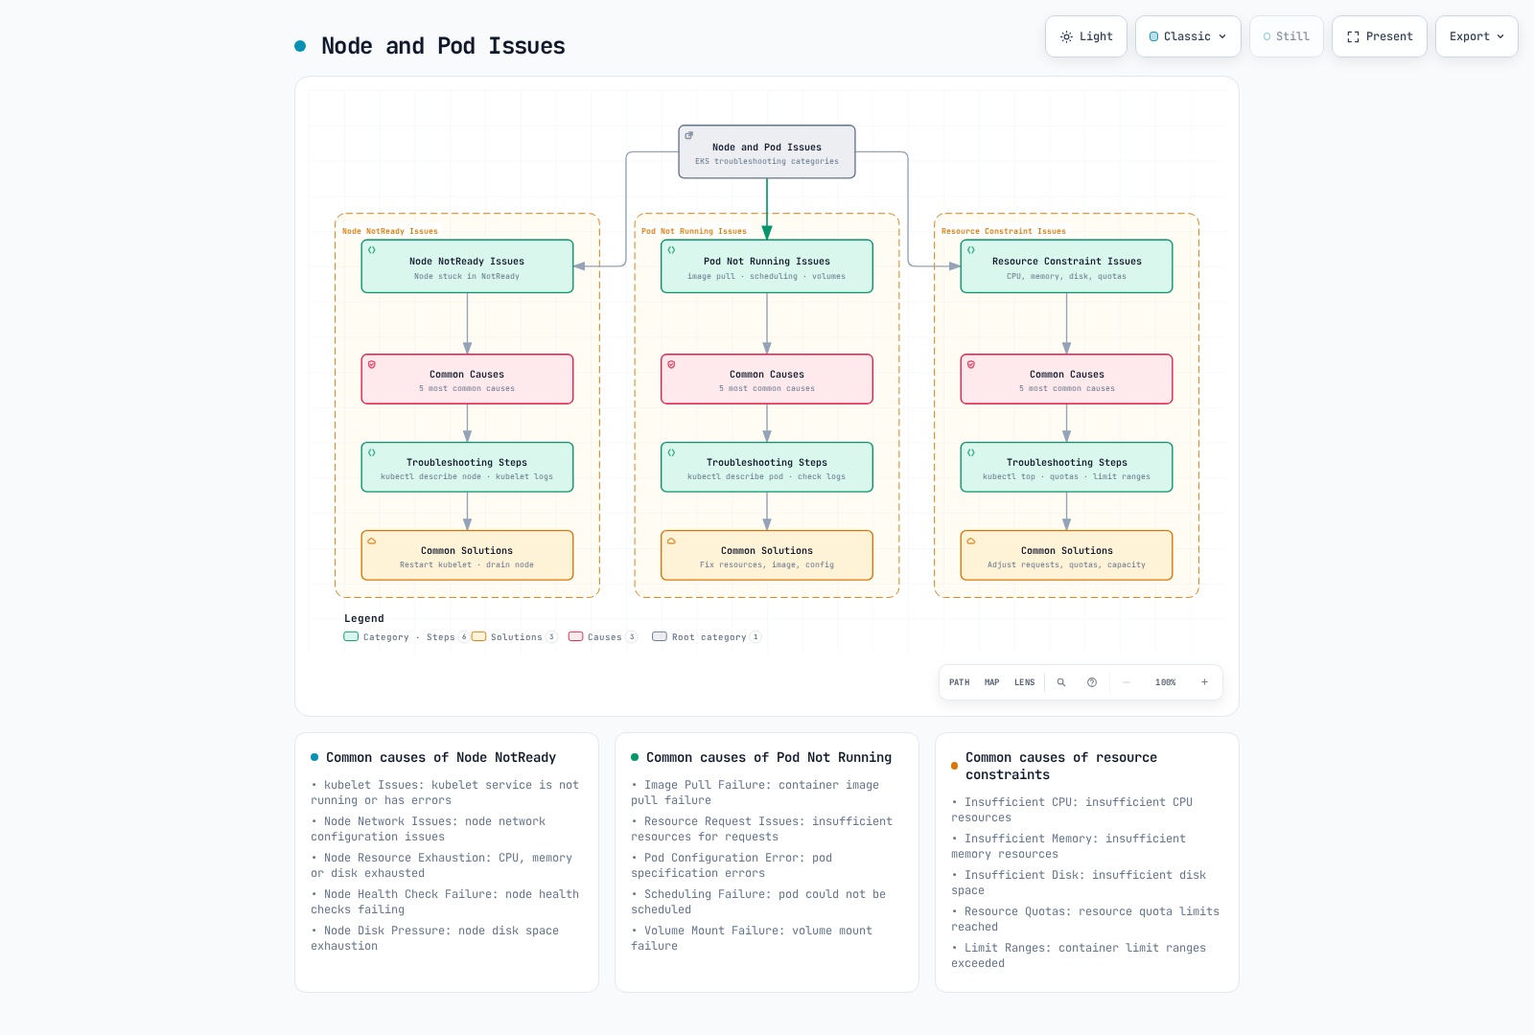
Task: Select the Resource Constraint Issues node title
Action: coord(1067,262)
